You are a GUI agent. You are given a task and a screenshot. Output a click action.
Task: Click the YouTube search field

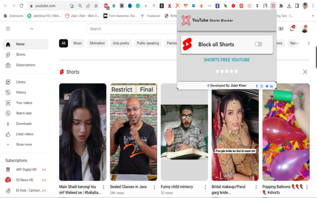coord(131,29)
